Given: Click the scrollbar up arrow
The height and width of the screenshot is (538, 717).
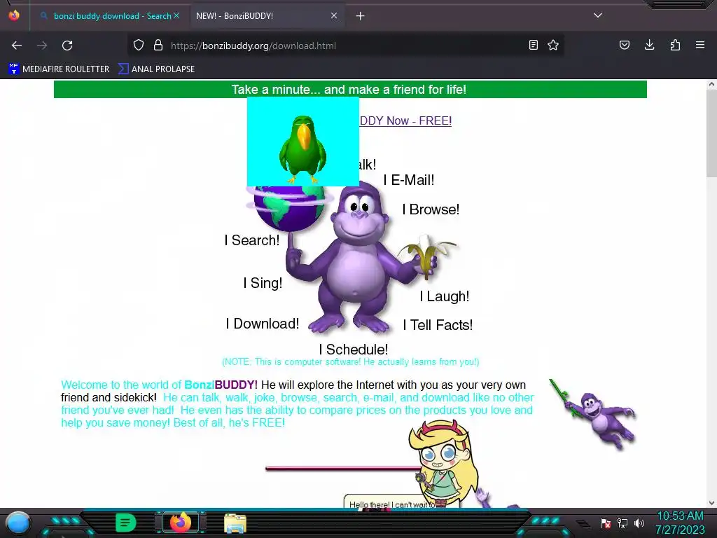Looking at the screenshot, I should tap(711, 84).
